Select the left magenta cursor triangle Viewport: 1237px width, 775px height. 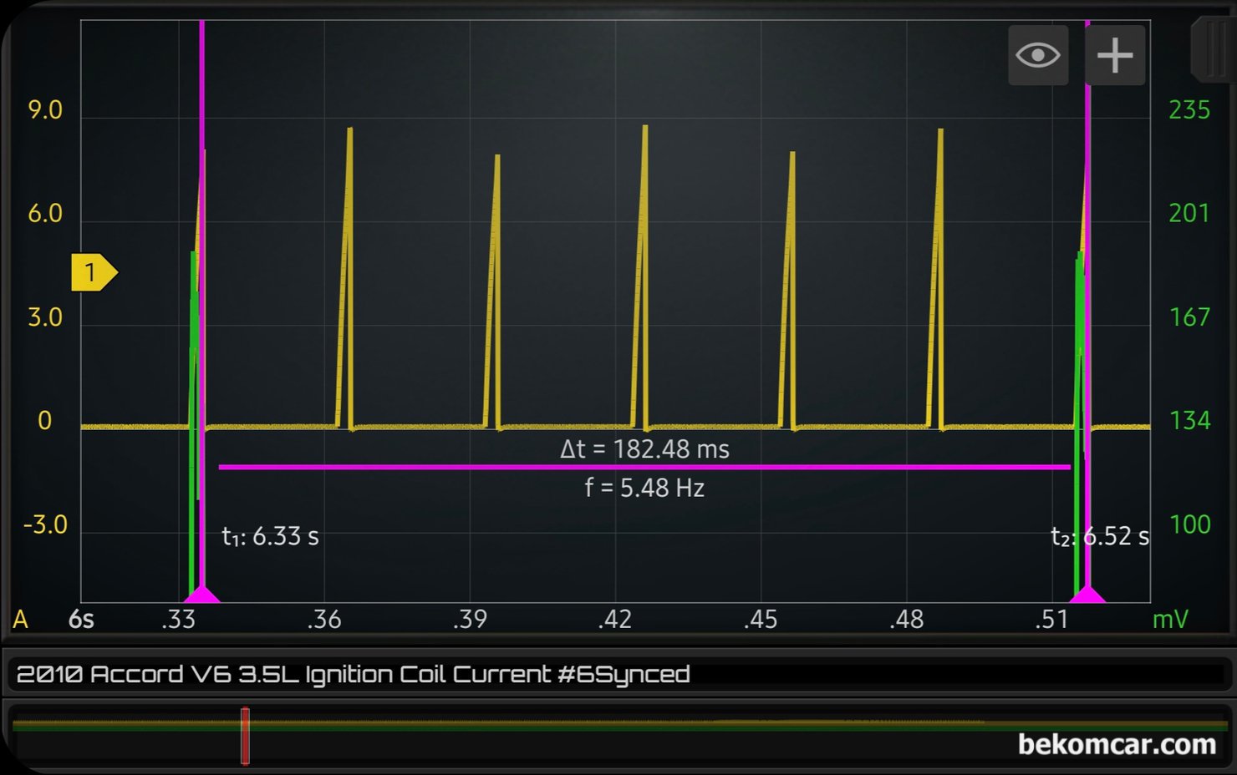201,594
